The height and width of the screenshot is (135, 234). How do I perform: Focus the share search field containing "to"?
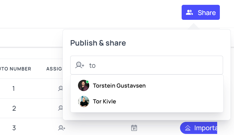152,65
